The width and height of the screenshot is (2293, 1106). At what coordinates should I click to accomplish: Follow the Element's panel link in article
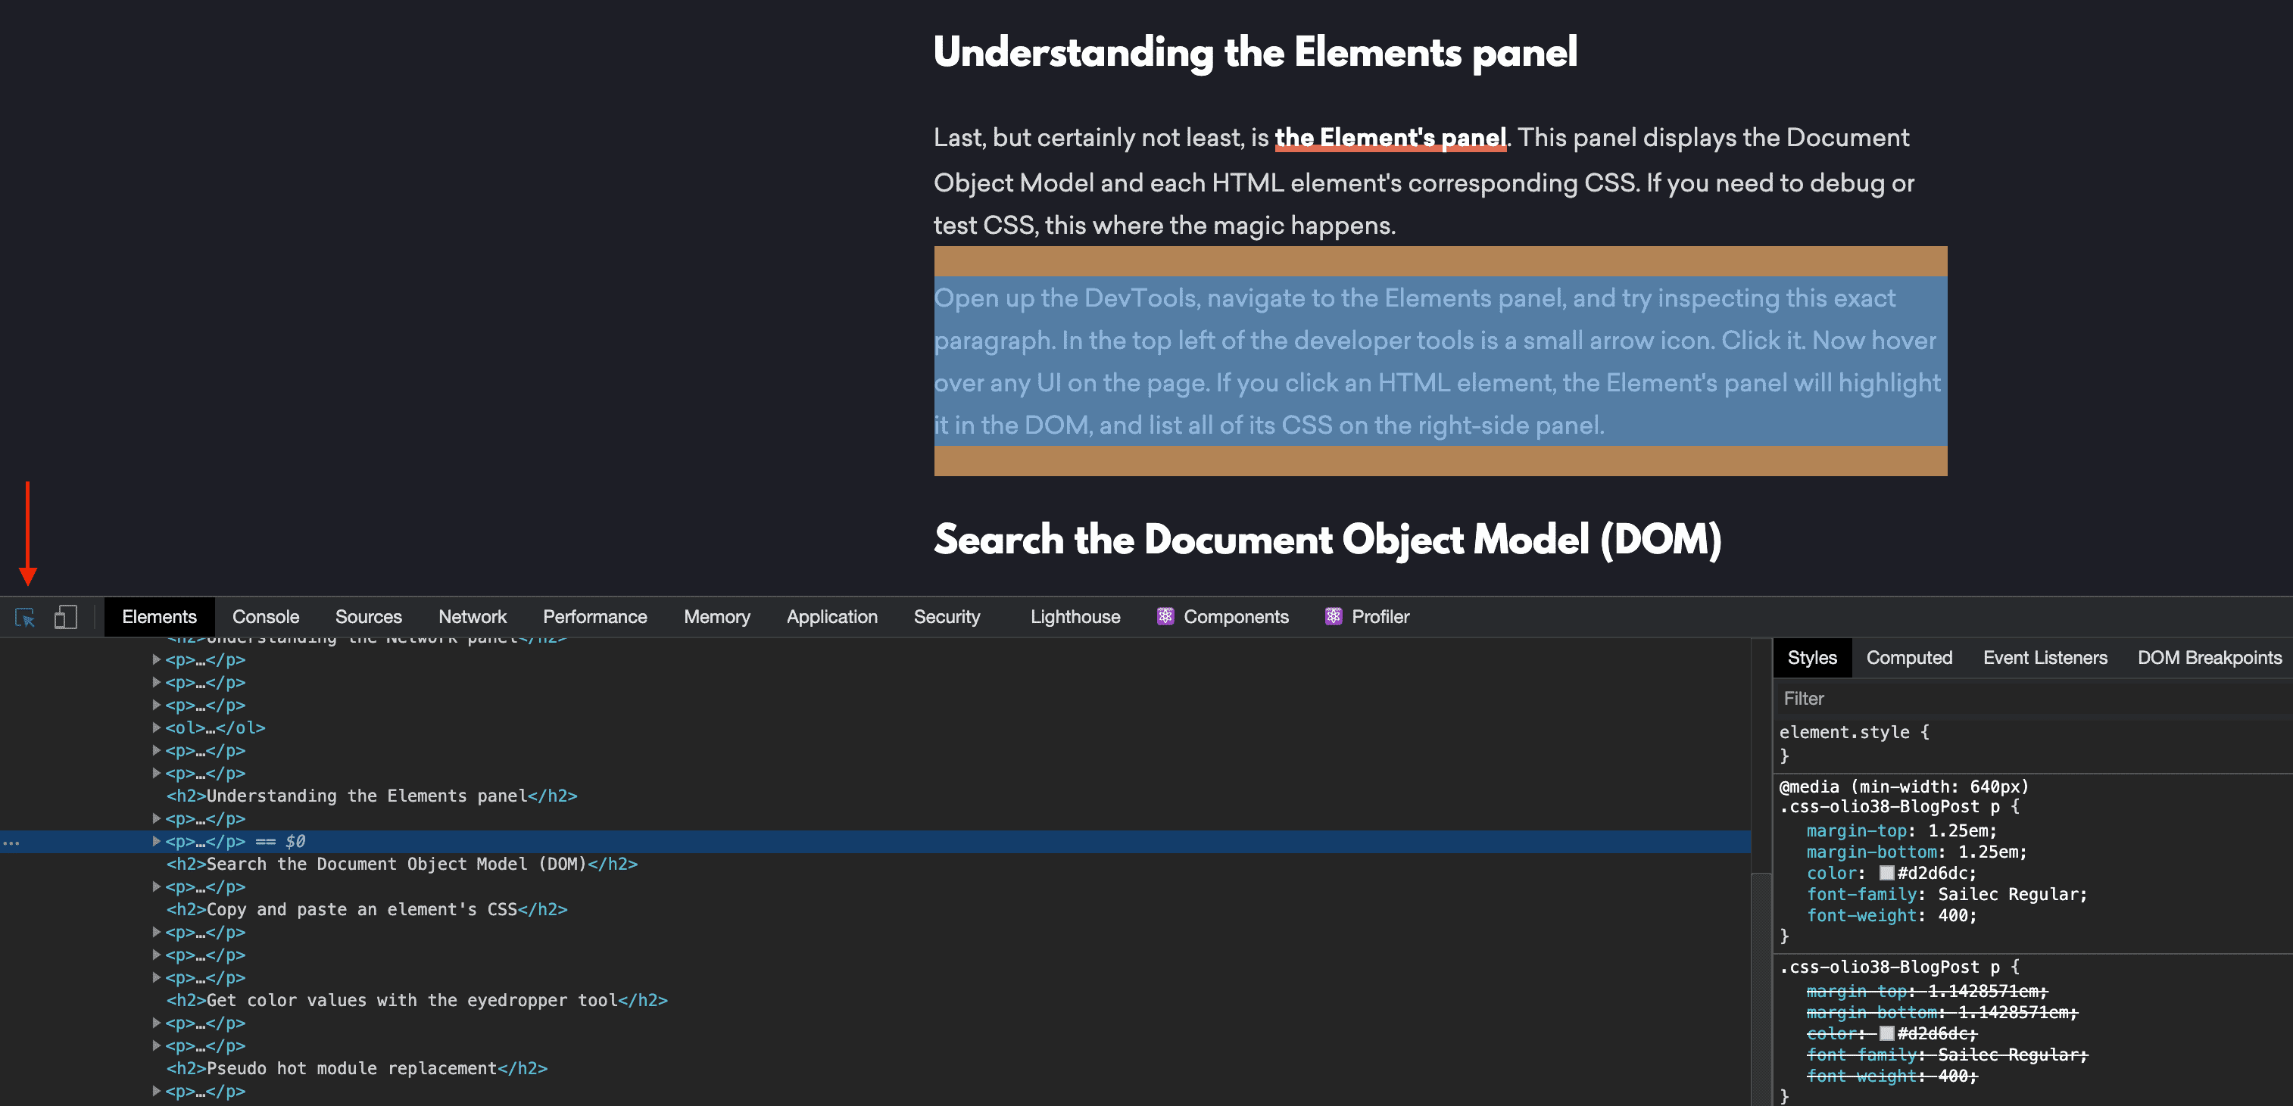pos(1390,138)
